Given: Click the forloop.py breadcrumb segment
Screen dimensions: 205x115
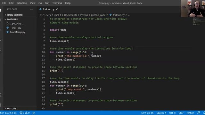Looking at the screenshot, I should coord(119,15).
